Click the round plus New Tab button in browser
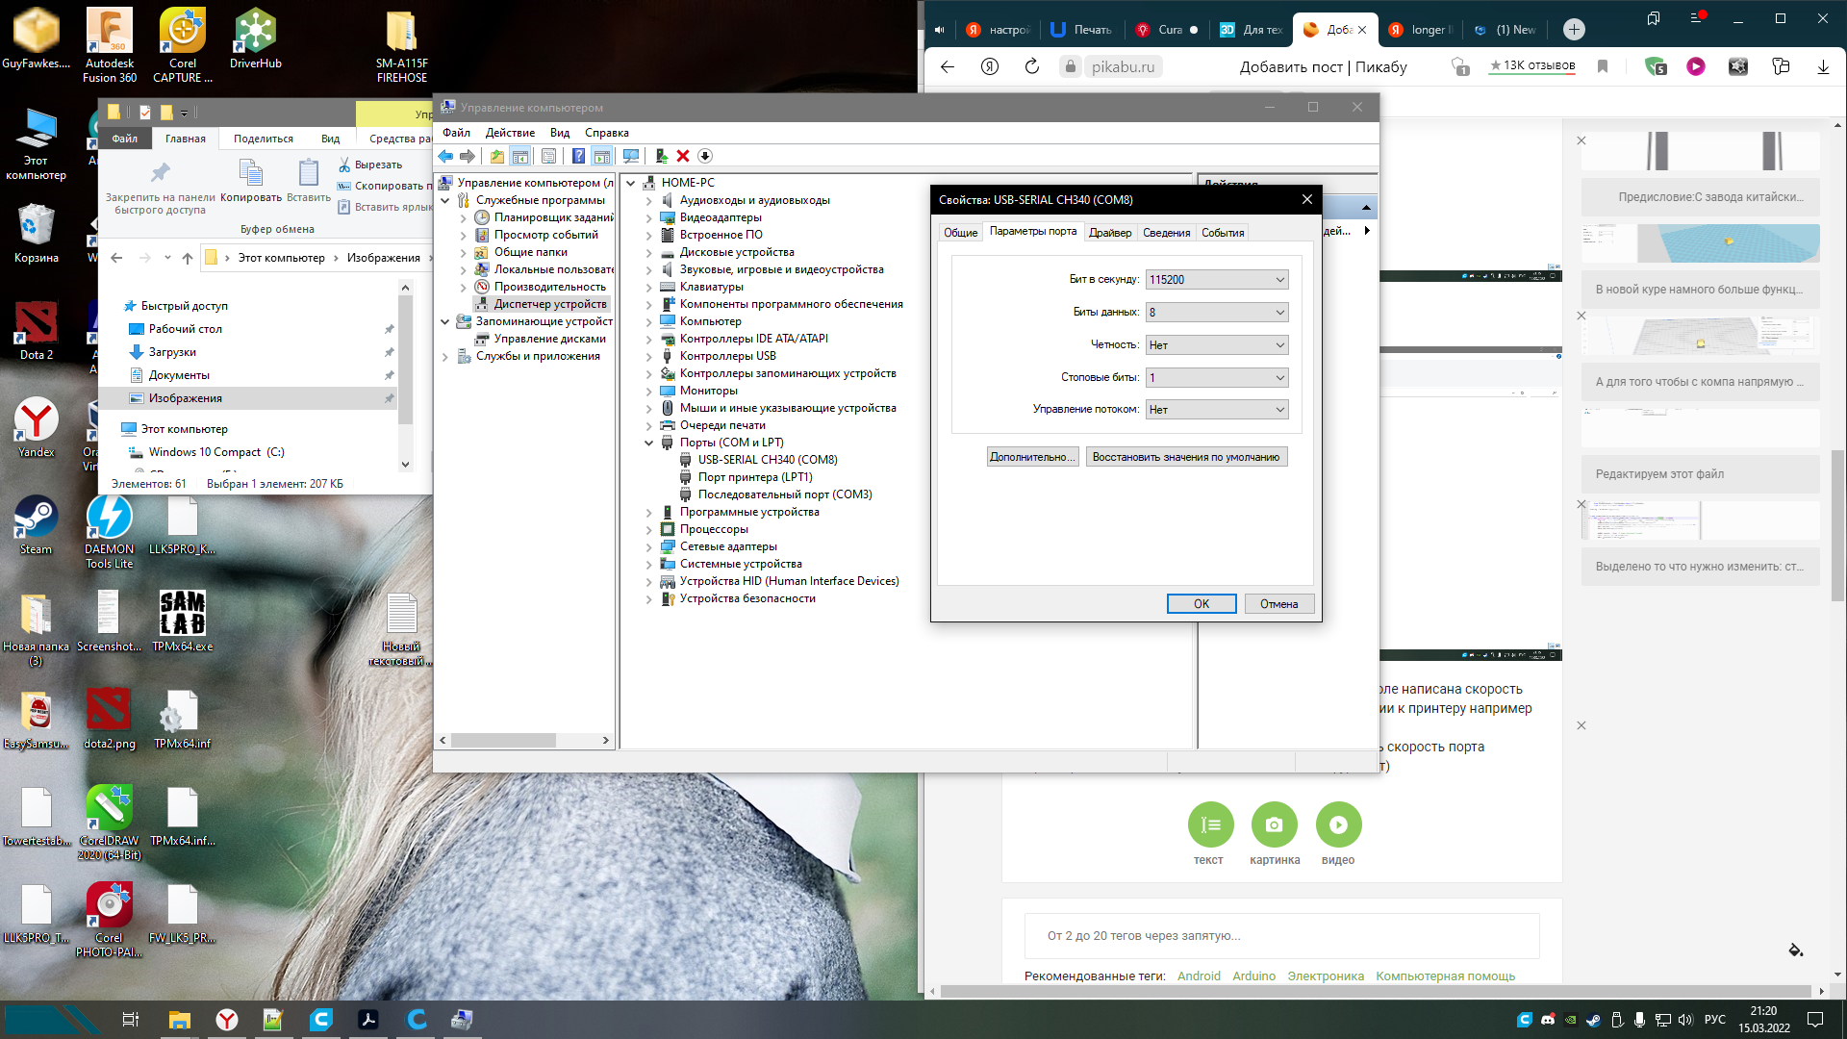Screen dimensions: 1847x1039 click(1574, 30)
